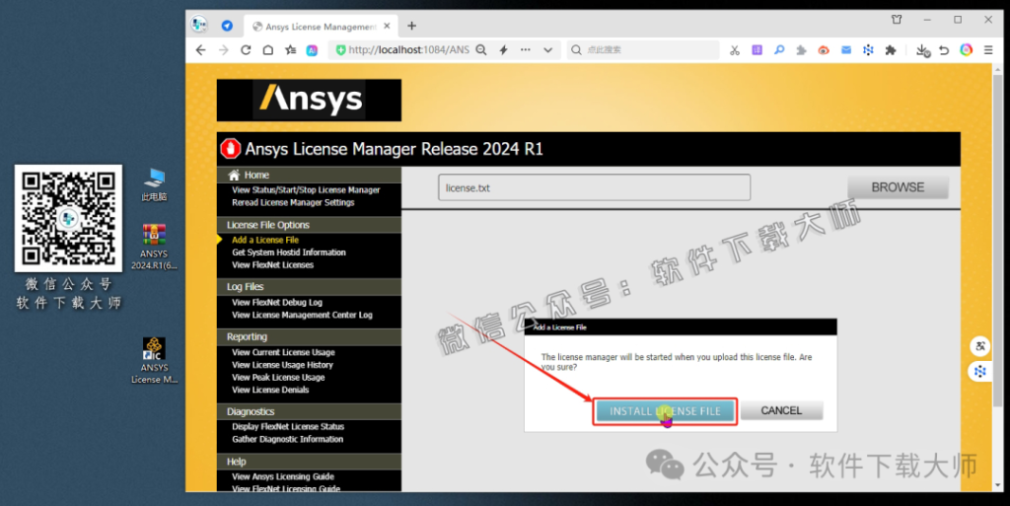Open a new browser tab
This screenshot has width=1010, height=506.
[411, 26]
